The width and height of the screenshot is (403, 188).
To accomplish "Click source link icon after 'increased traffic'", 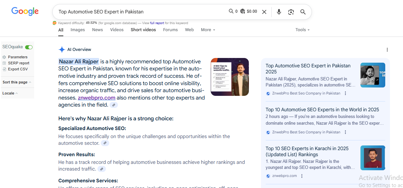I will (x=102, y=169).
